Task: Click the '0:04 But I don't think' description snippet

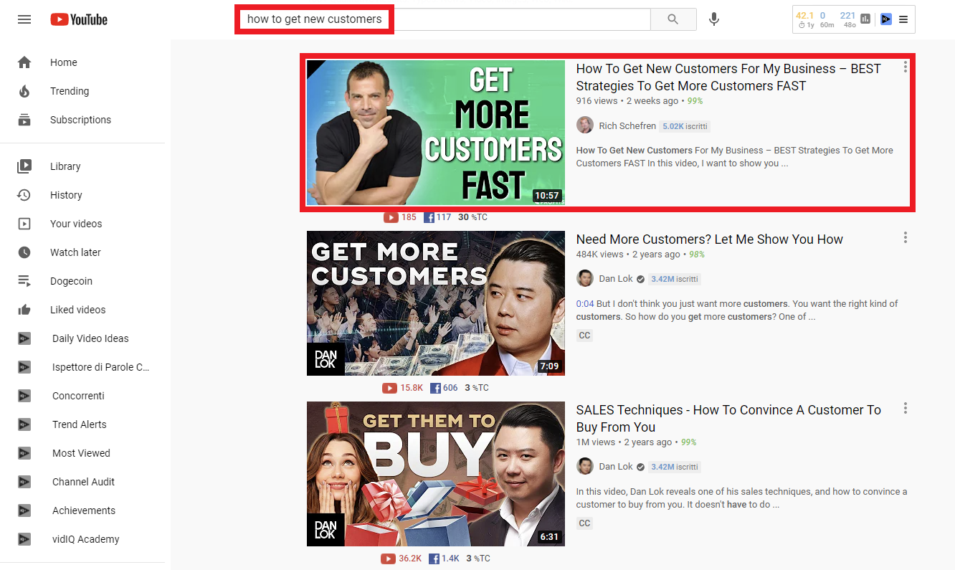Action: pos(737,310)
